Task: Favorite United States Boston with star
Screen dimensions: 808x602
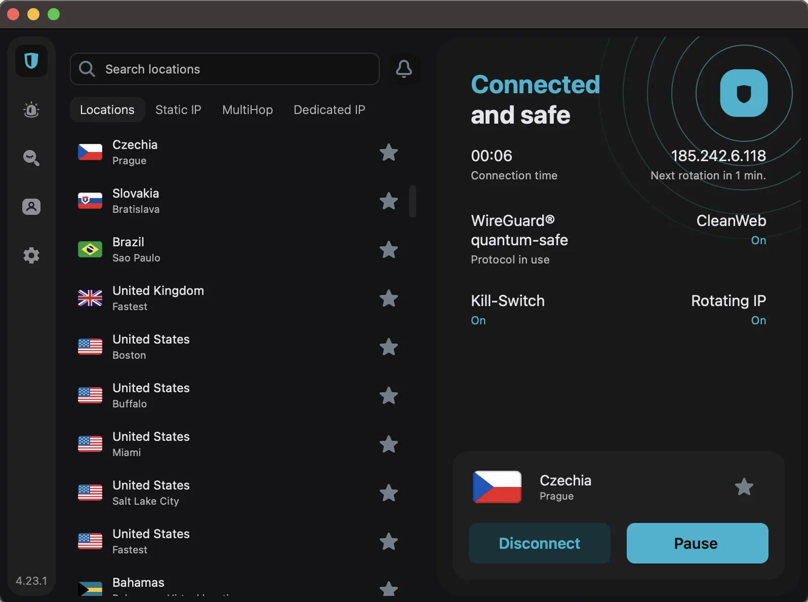Action: click(x=389, y=347)
